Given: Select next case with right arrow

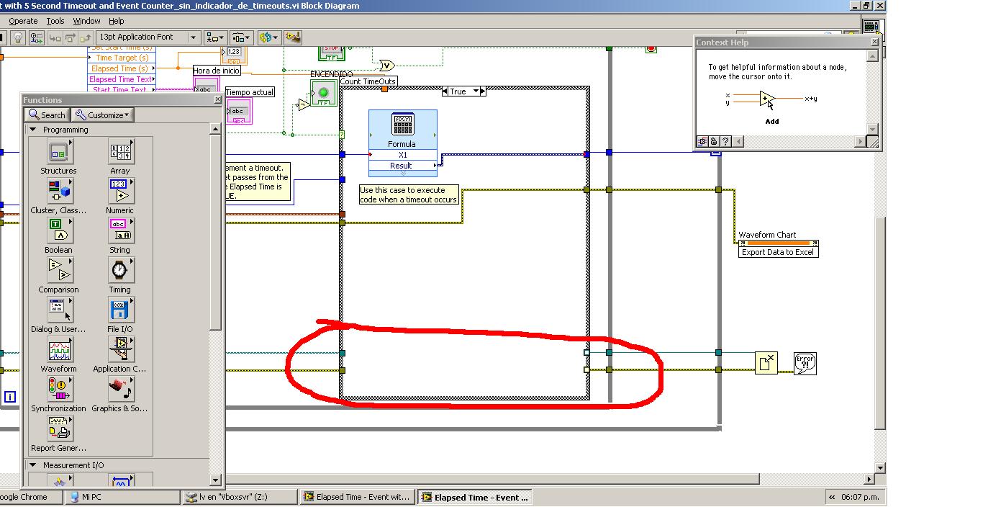Looking at the screenshot, I should click(483, 91).
